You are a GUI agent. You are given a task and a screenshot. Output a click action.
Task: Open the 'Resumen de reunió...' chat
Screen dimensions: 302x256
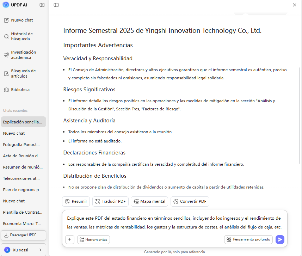pyautogui.click(x=23, y=167)
